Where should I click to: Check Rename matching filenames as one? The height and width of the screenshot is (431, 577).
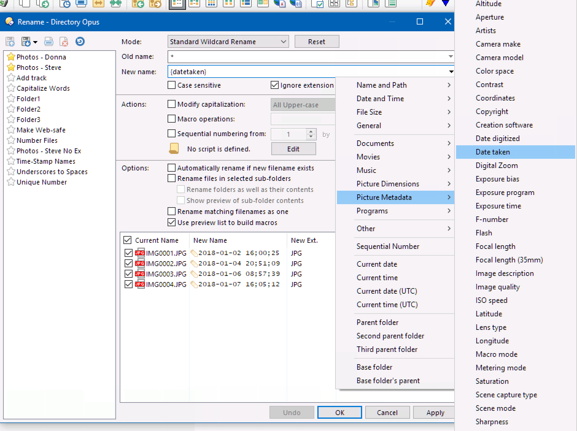(172, 212)
